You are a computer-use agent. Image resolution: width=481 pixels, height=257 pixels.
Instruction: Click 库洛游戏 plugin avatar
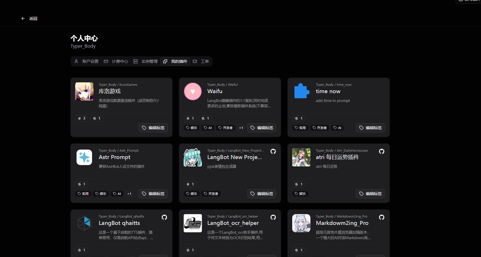[84, 91]
